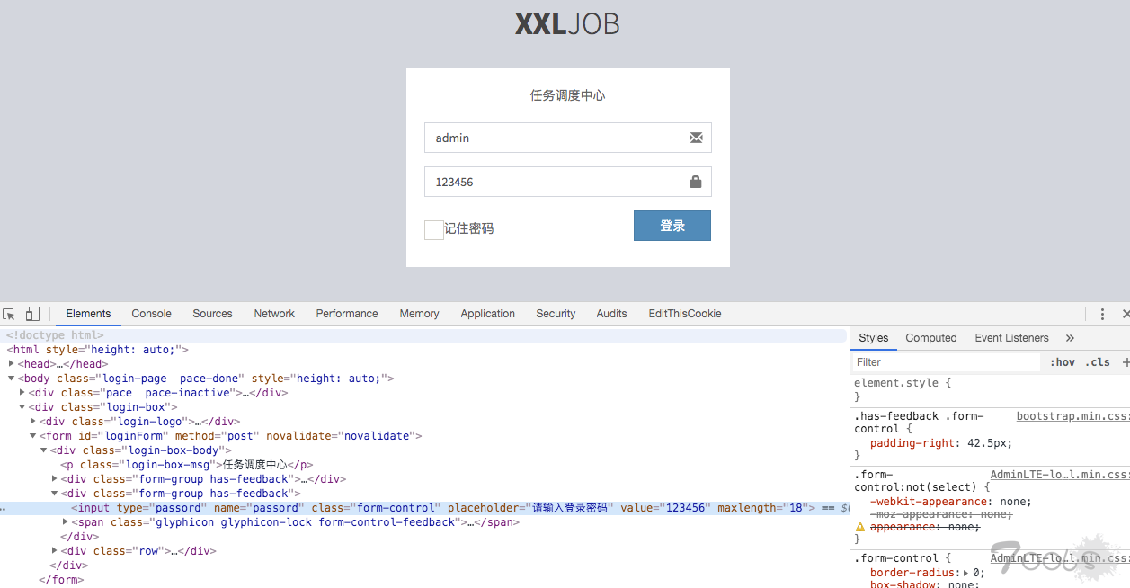
Task: Click the ellipsis beside the selected input row
Action: click(x=3, y=509)
